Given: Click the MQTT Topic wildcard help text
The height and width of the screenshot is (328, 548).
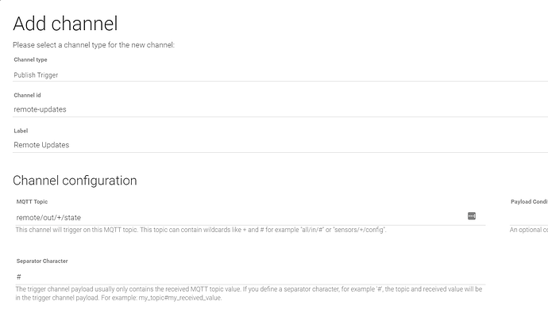Looking at the screenshot, I should pyautogui.click(x=201, y=230).
